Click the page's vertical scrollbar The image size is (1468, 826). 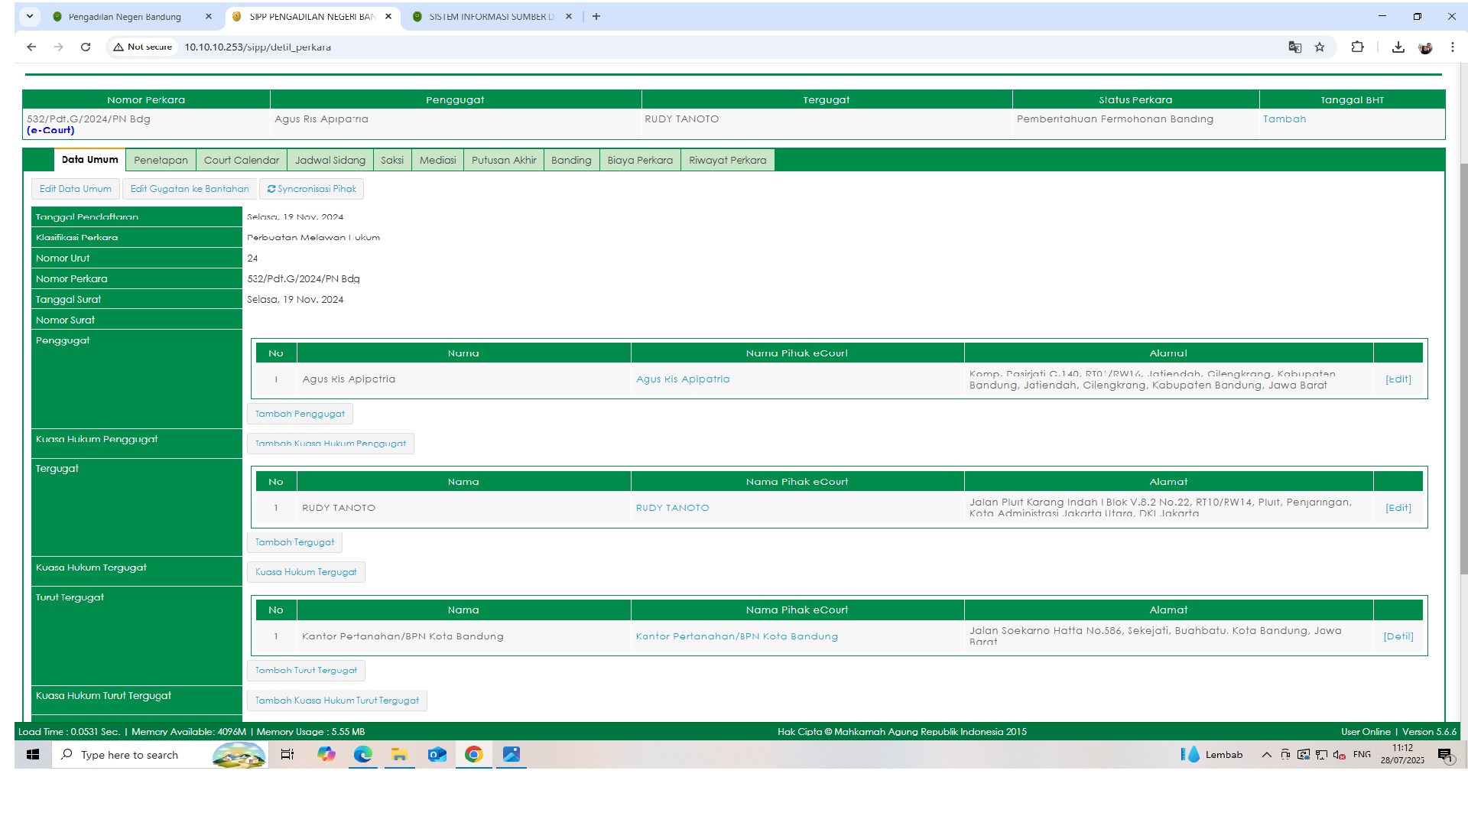1463,367
